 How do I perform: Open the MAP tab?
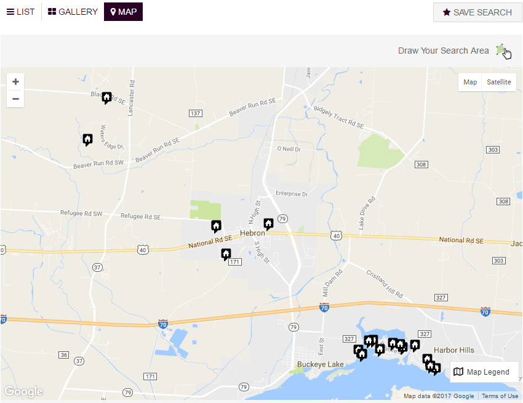click(123, 11)
